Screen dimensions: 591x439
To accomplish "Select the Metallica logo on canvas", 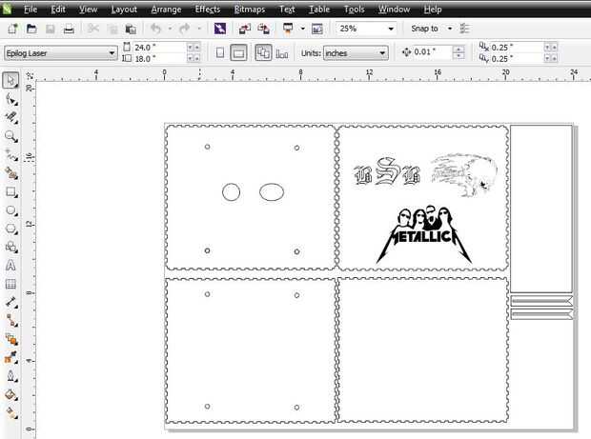I will (424, 234).
